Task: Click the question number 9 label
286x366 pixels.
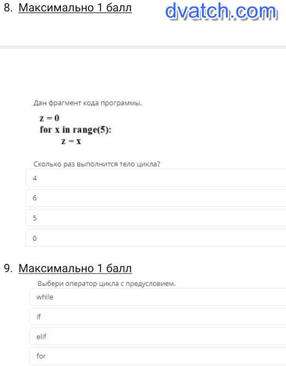Action: (x=8, y=268)
